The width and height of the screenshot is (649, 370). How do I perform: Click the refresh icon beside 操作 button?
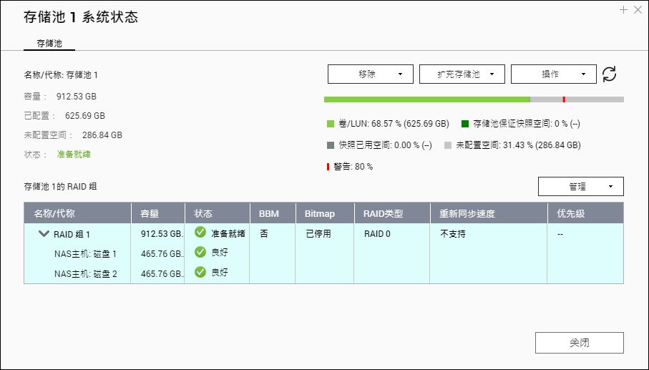(x=609, y=74)
